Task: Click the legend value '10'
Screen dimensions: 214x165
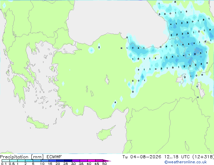Action: [x=42, y=164]
